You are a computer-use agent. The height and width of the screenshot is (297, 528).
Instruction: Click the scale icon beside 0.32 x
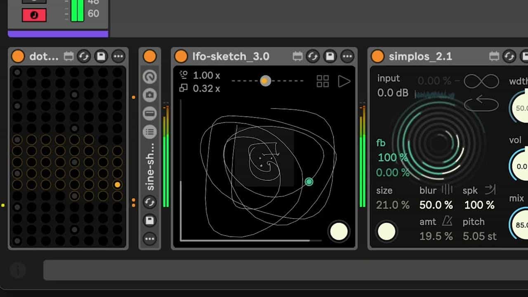[184, 88]
